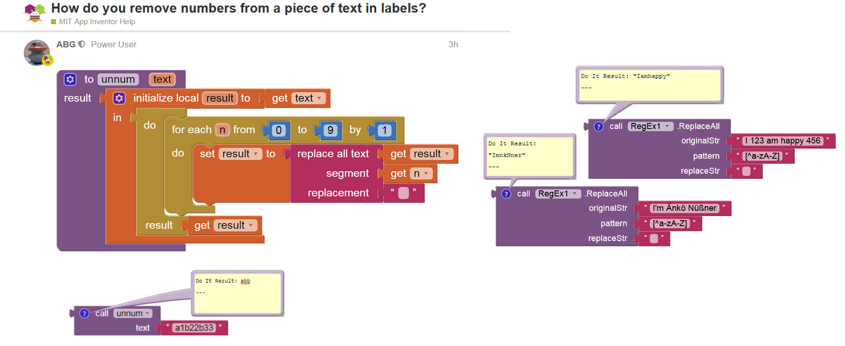Click the help icon on call unnum block
The width and height of the screenshot is (845, 346).
pos(84,313)
